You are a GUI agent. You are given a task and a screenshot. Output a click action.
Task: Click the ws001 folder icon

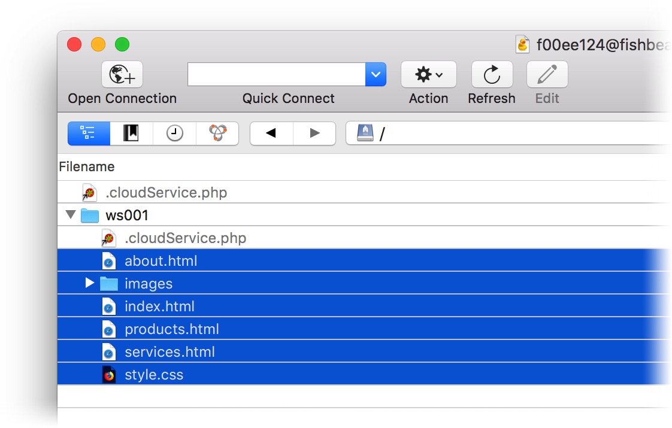click(90, 215)
